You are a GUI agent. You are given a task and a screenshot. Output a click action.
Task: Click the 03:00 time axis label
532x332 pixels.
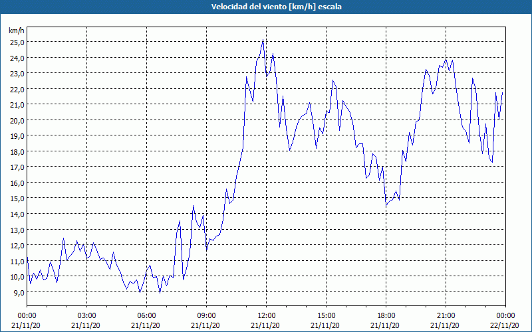[87, 316]
